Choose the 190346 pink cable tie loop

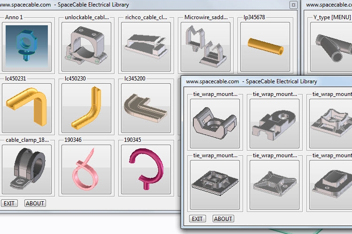click(86, 169)
